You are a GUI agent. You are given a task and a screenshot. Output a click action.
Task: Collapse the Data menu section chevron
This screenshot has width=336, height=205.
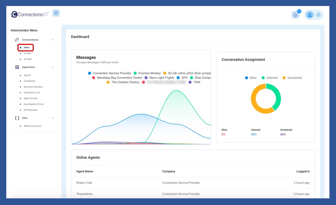[x=53, y=118]
